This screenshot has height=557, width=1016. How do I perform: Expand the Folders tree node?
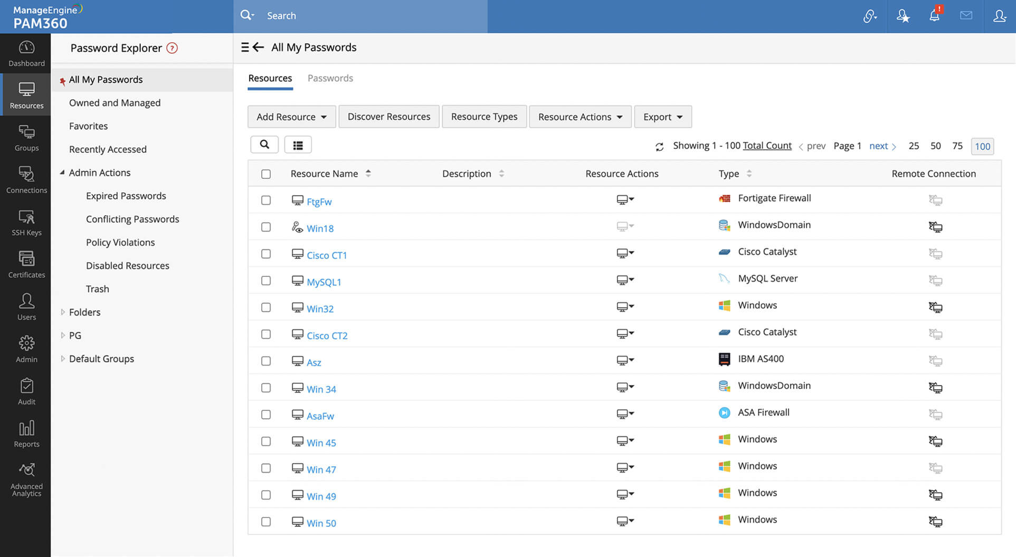click(x=63, y=312)
